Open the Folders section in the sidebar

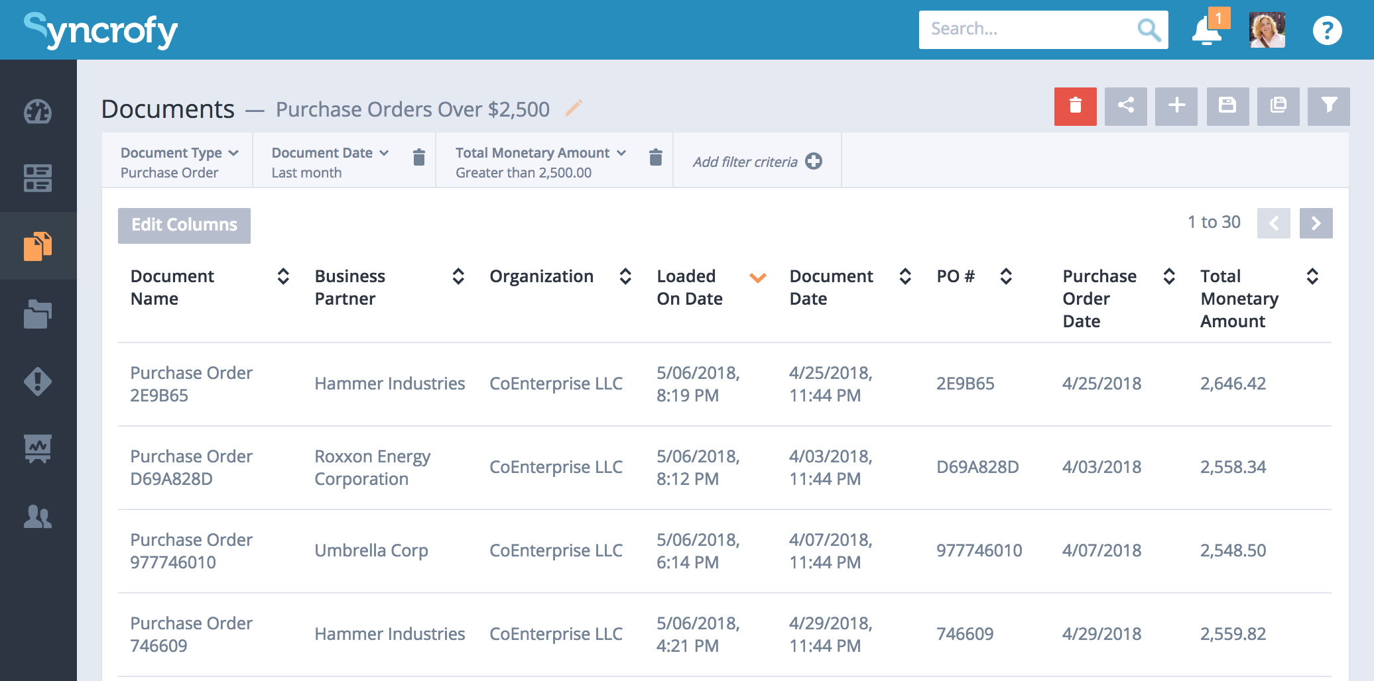(38, 313)
